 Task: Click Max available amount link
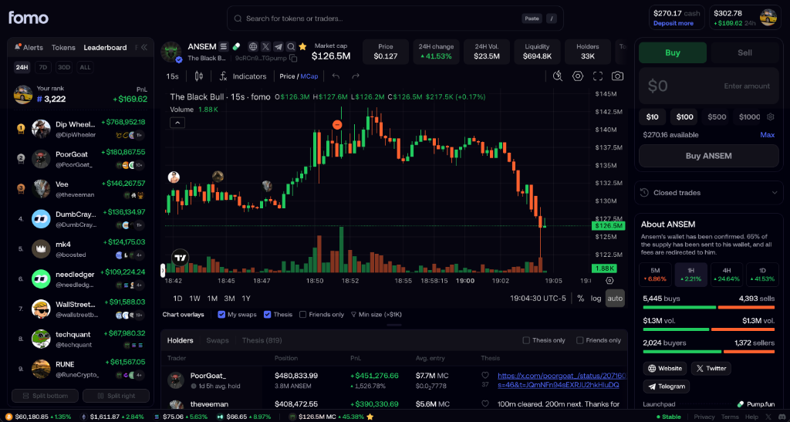[768, 135]
